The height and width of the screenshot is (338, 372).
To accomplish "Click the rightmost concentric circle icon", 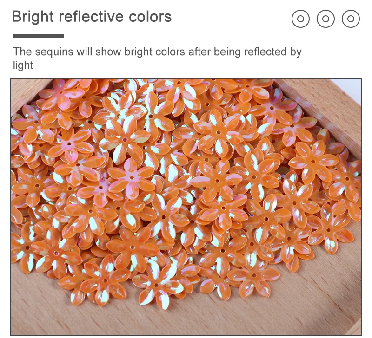I will coord(351,19).
